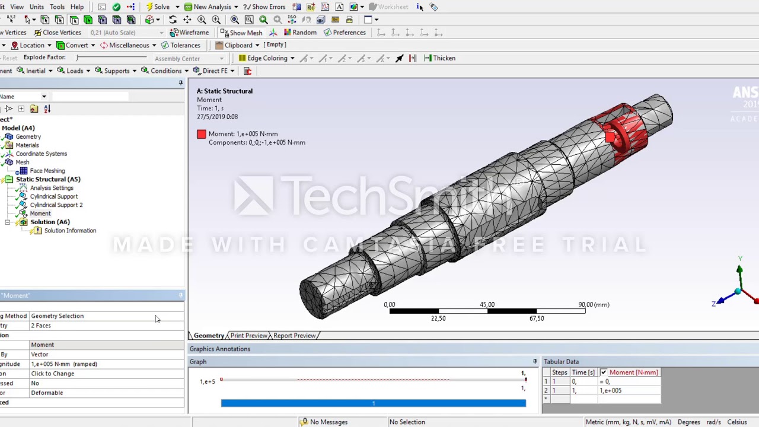Click the Preferences annotation button

click(345, 33)
